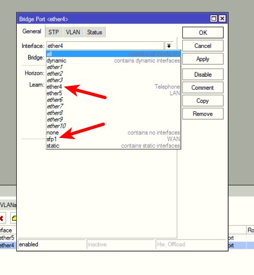This screenshot has width=254, height=275.
Task: Click the yellow comment icon in background toolbar
Action: [x=14, y=218]
